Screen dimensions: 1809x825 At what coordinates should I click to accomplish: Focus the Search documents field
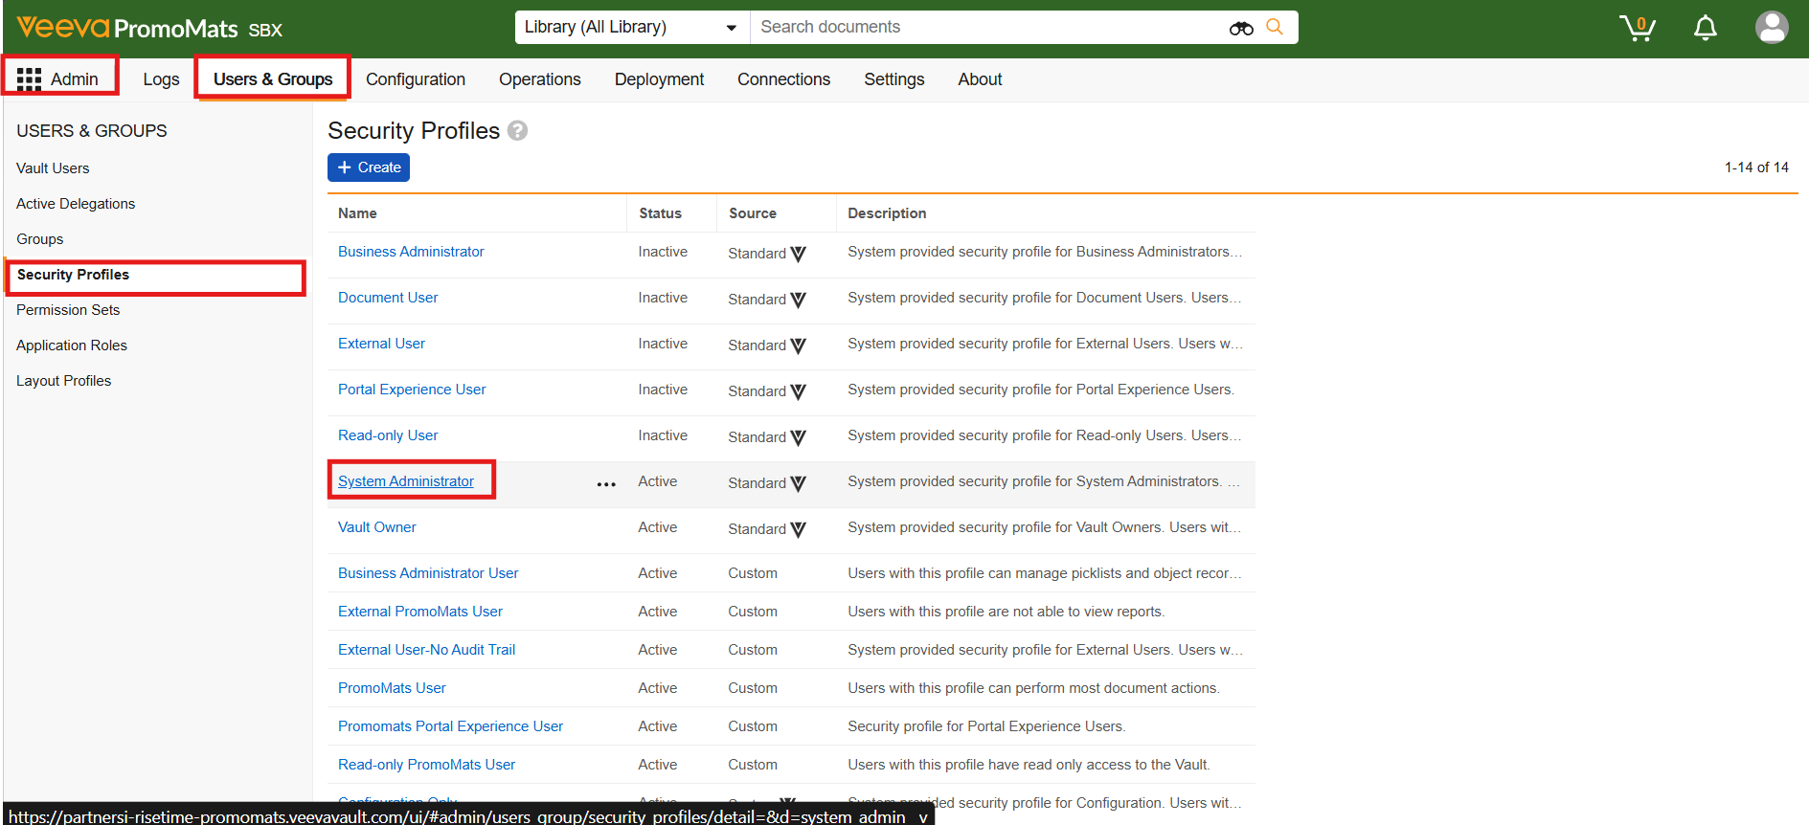pos(986,27)
